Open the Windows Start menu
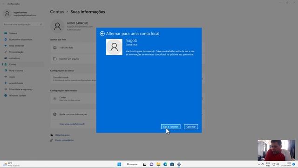 pos(119,164)
